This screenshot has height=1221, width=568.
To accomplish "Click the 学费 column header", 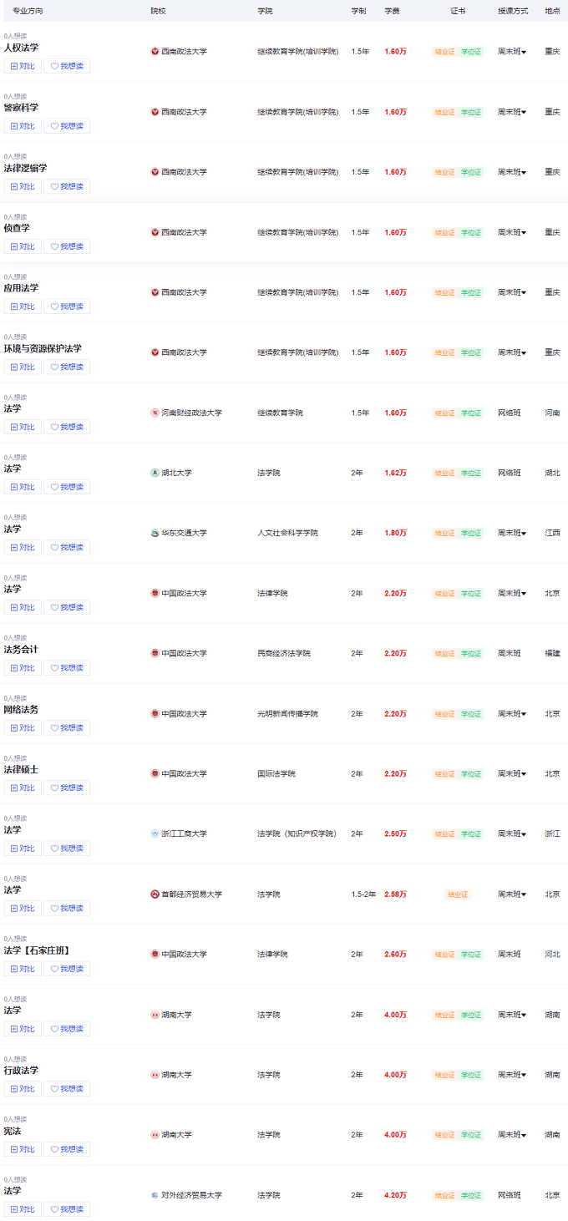I will pos(392,11).
